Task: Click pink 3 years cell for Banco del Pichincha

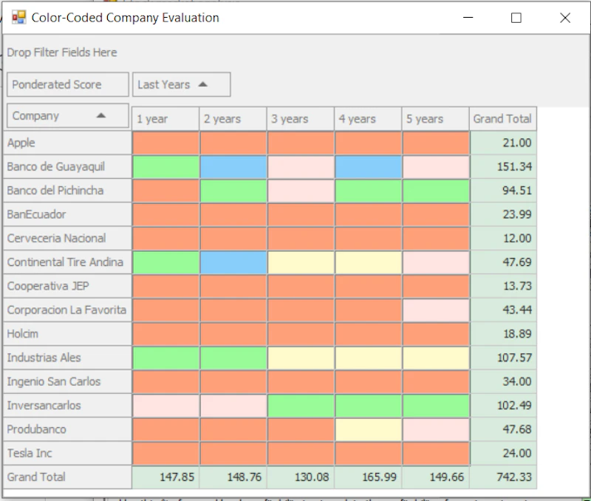Action: (x=301, y=191)
